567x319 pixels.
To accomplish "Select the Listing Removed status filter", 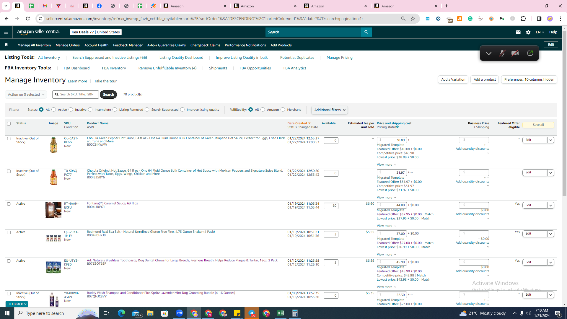I will [115, 110].
